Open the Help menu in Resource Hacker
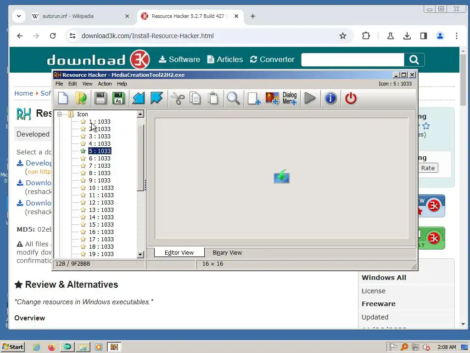470x353 pixels. click(x=122, y=84)
